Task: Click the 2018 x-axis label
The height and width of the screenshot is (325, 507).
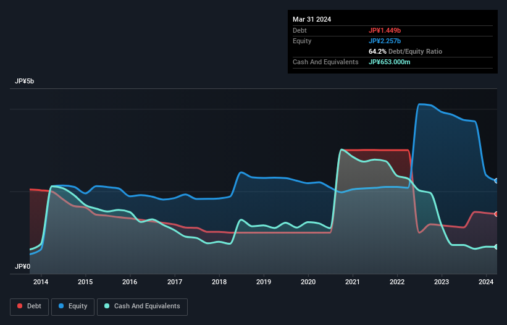Action: coord(219,282)
